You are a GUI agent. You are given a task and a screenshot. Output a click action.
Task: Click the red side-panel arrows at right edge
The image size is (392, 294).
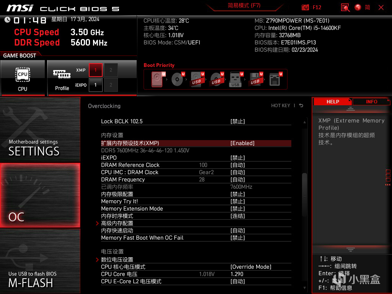click(x=388, y=185)
